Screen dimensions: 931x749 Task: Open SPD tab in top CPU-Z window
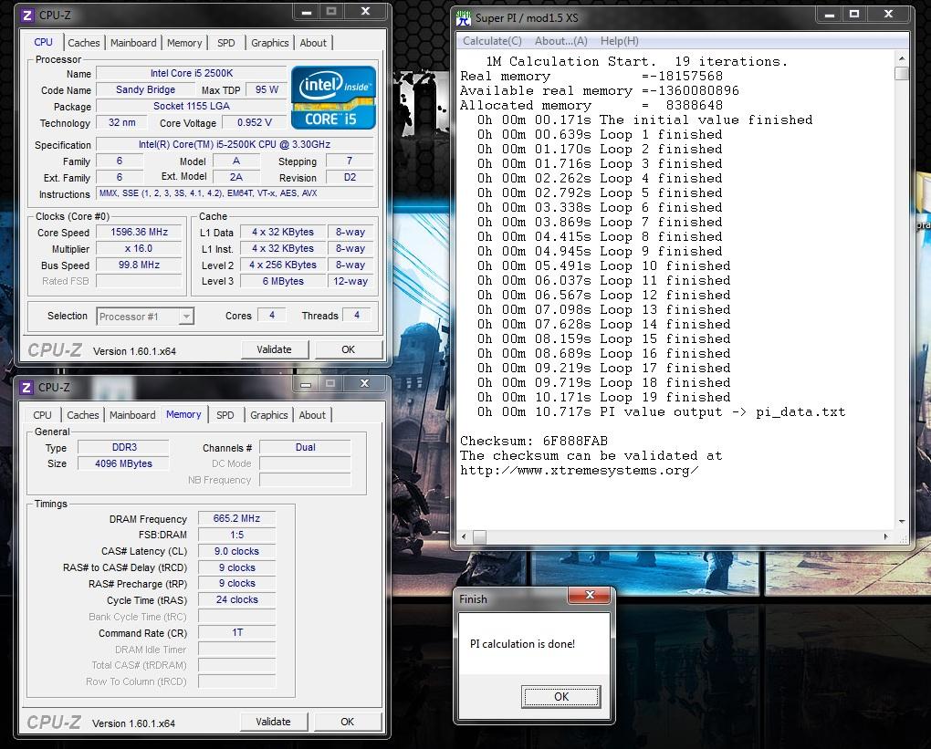225,43
